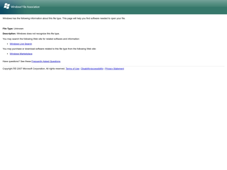
Task: Click 'You may search the following Web site' text
Action: coord(41,39)
